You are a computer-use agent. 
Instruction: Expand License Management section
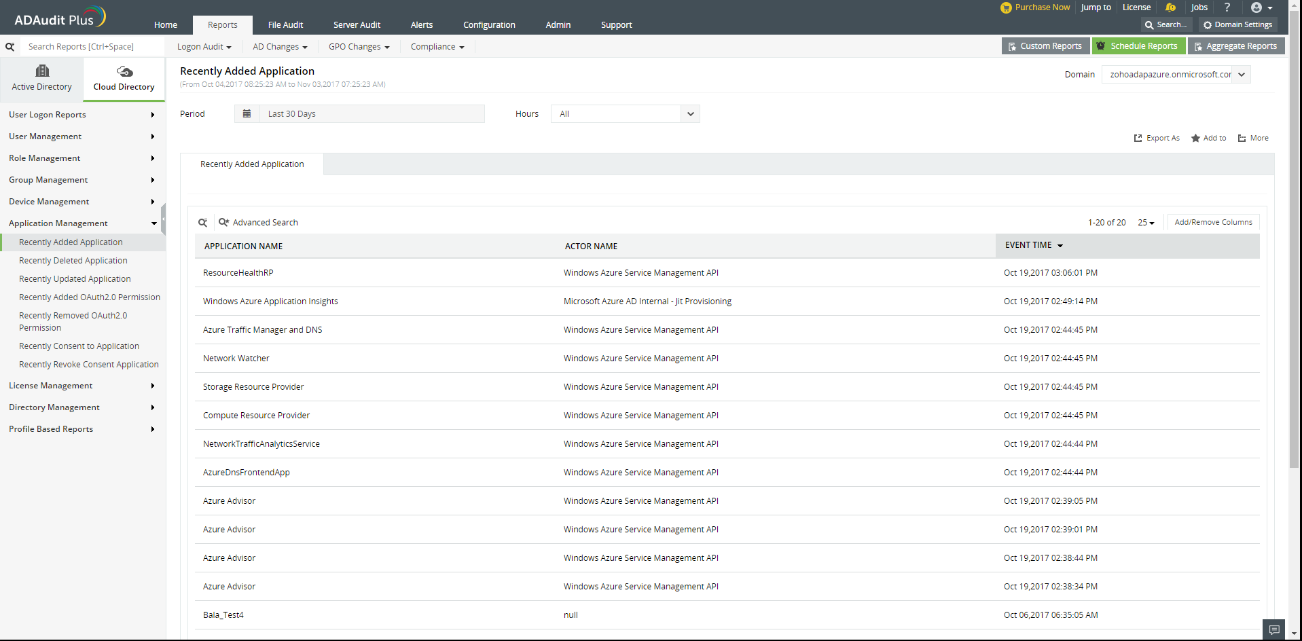(82, 386)
